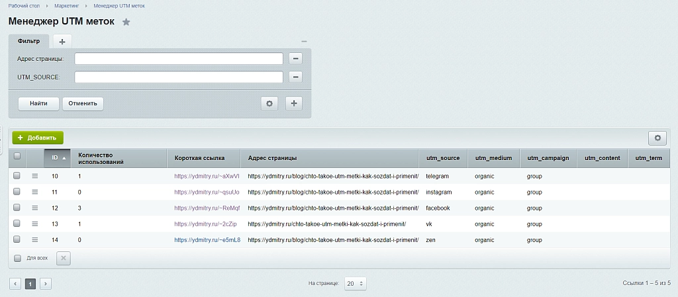
Task: Open short link ending ~2cZip
Action: point(205,224)
